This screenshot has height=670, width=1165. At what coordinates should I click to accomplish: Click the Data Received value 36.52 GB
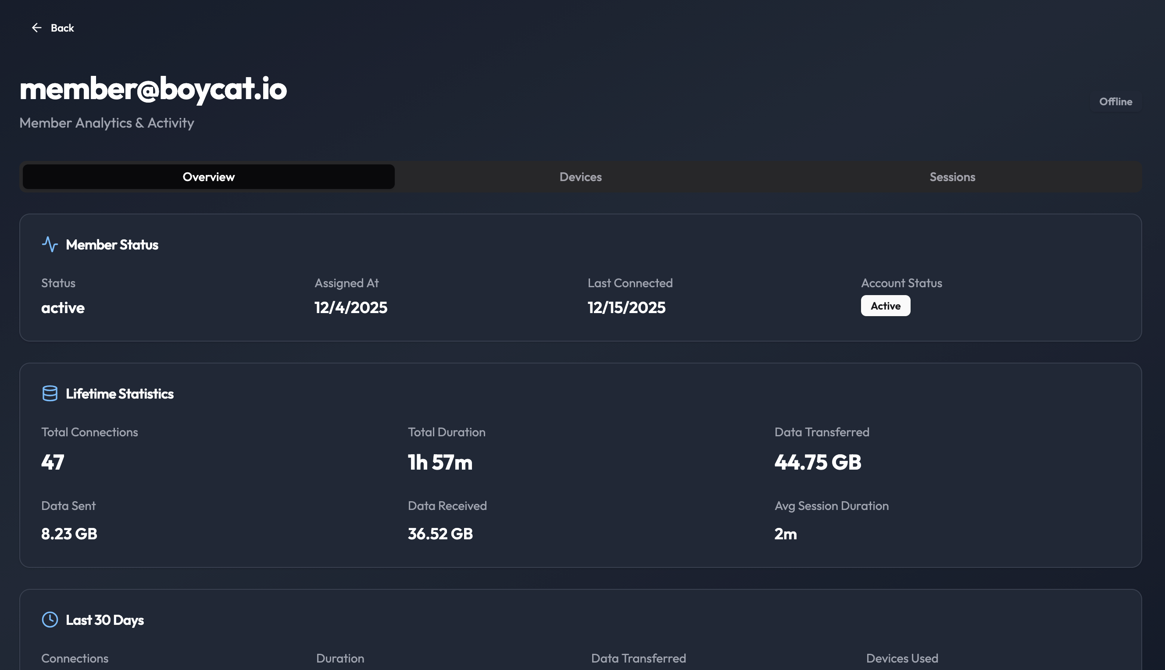click(x=440, y=534)
